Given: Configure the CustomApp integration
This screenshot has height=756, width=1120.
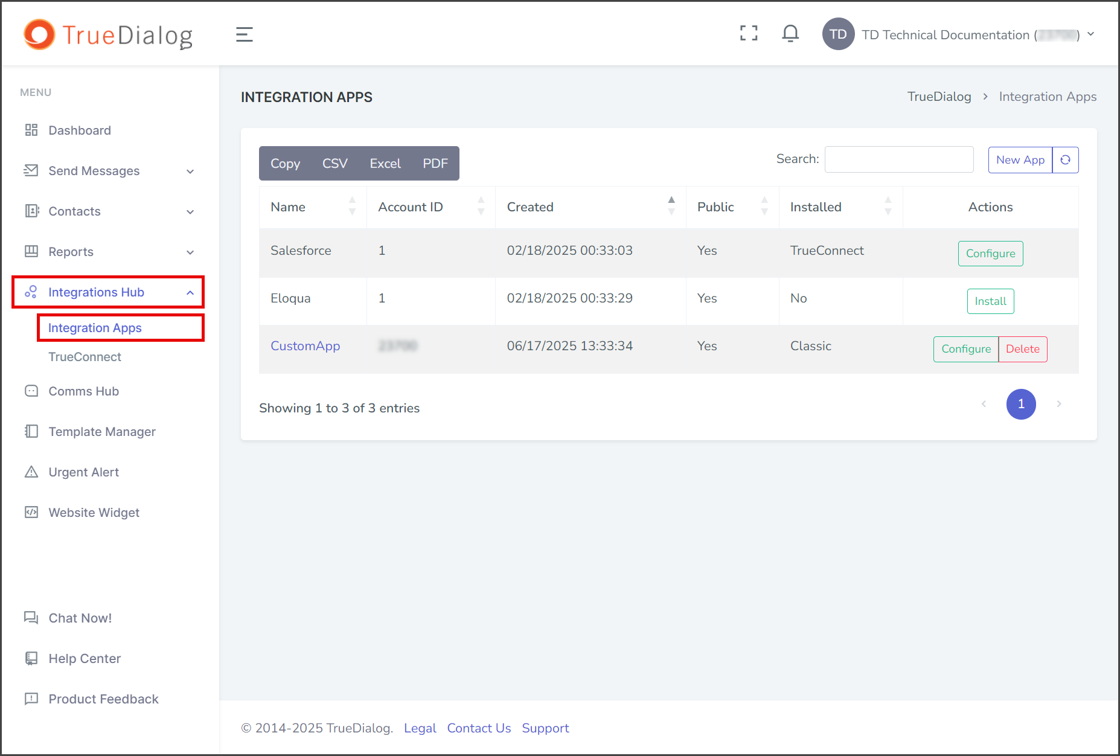Looking at the screenshot, I should click(966, 349).
